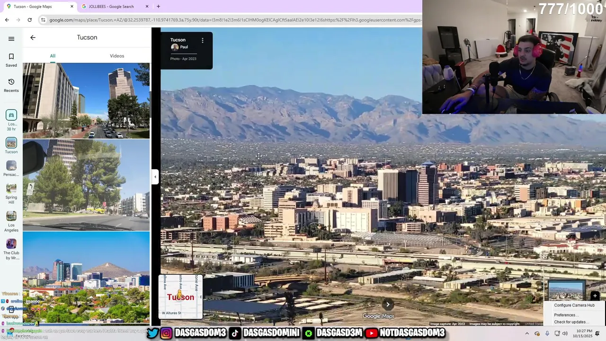
Task: Click the 'Photo - Apr 2023' caption
Action: (183, 59)
